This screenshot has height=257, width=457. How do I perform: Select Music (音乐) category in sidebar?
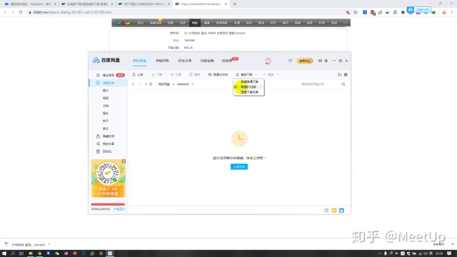(105, 114)
